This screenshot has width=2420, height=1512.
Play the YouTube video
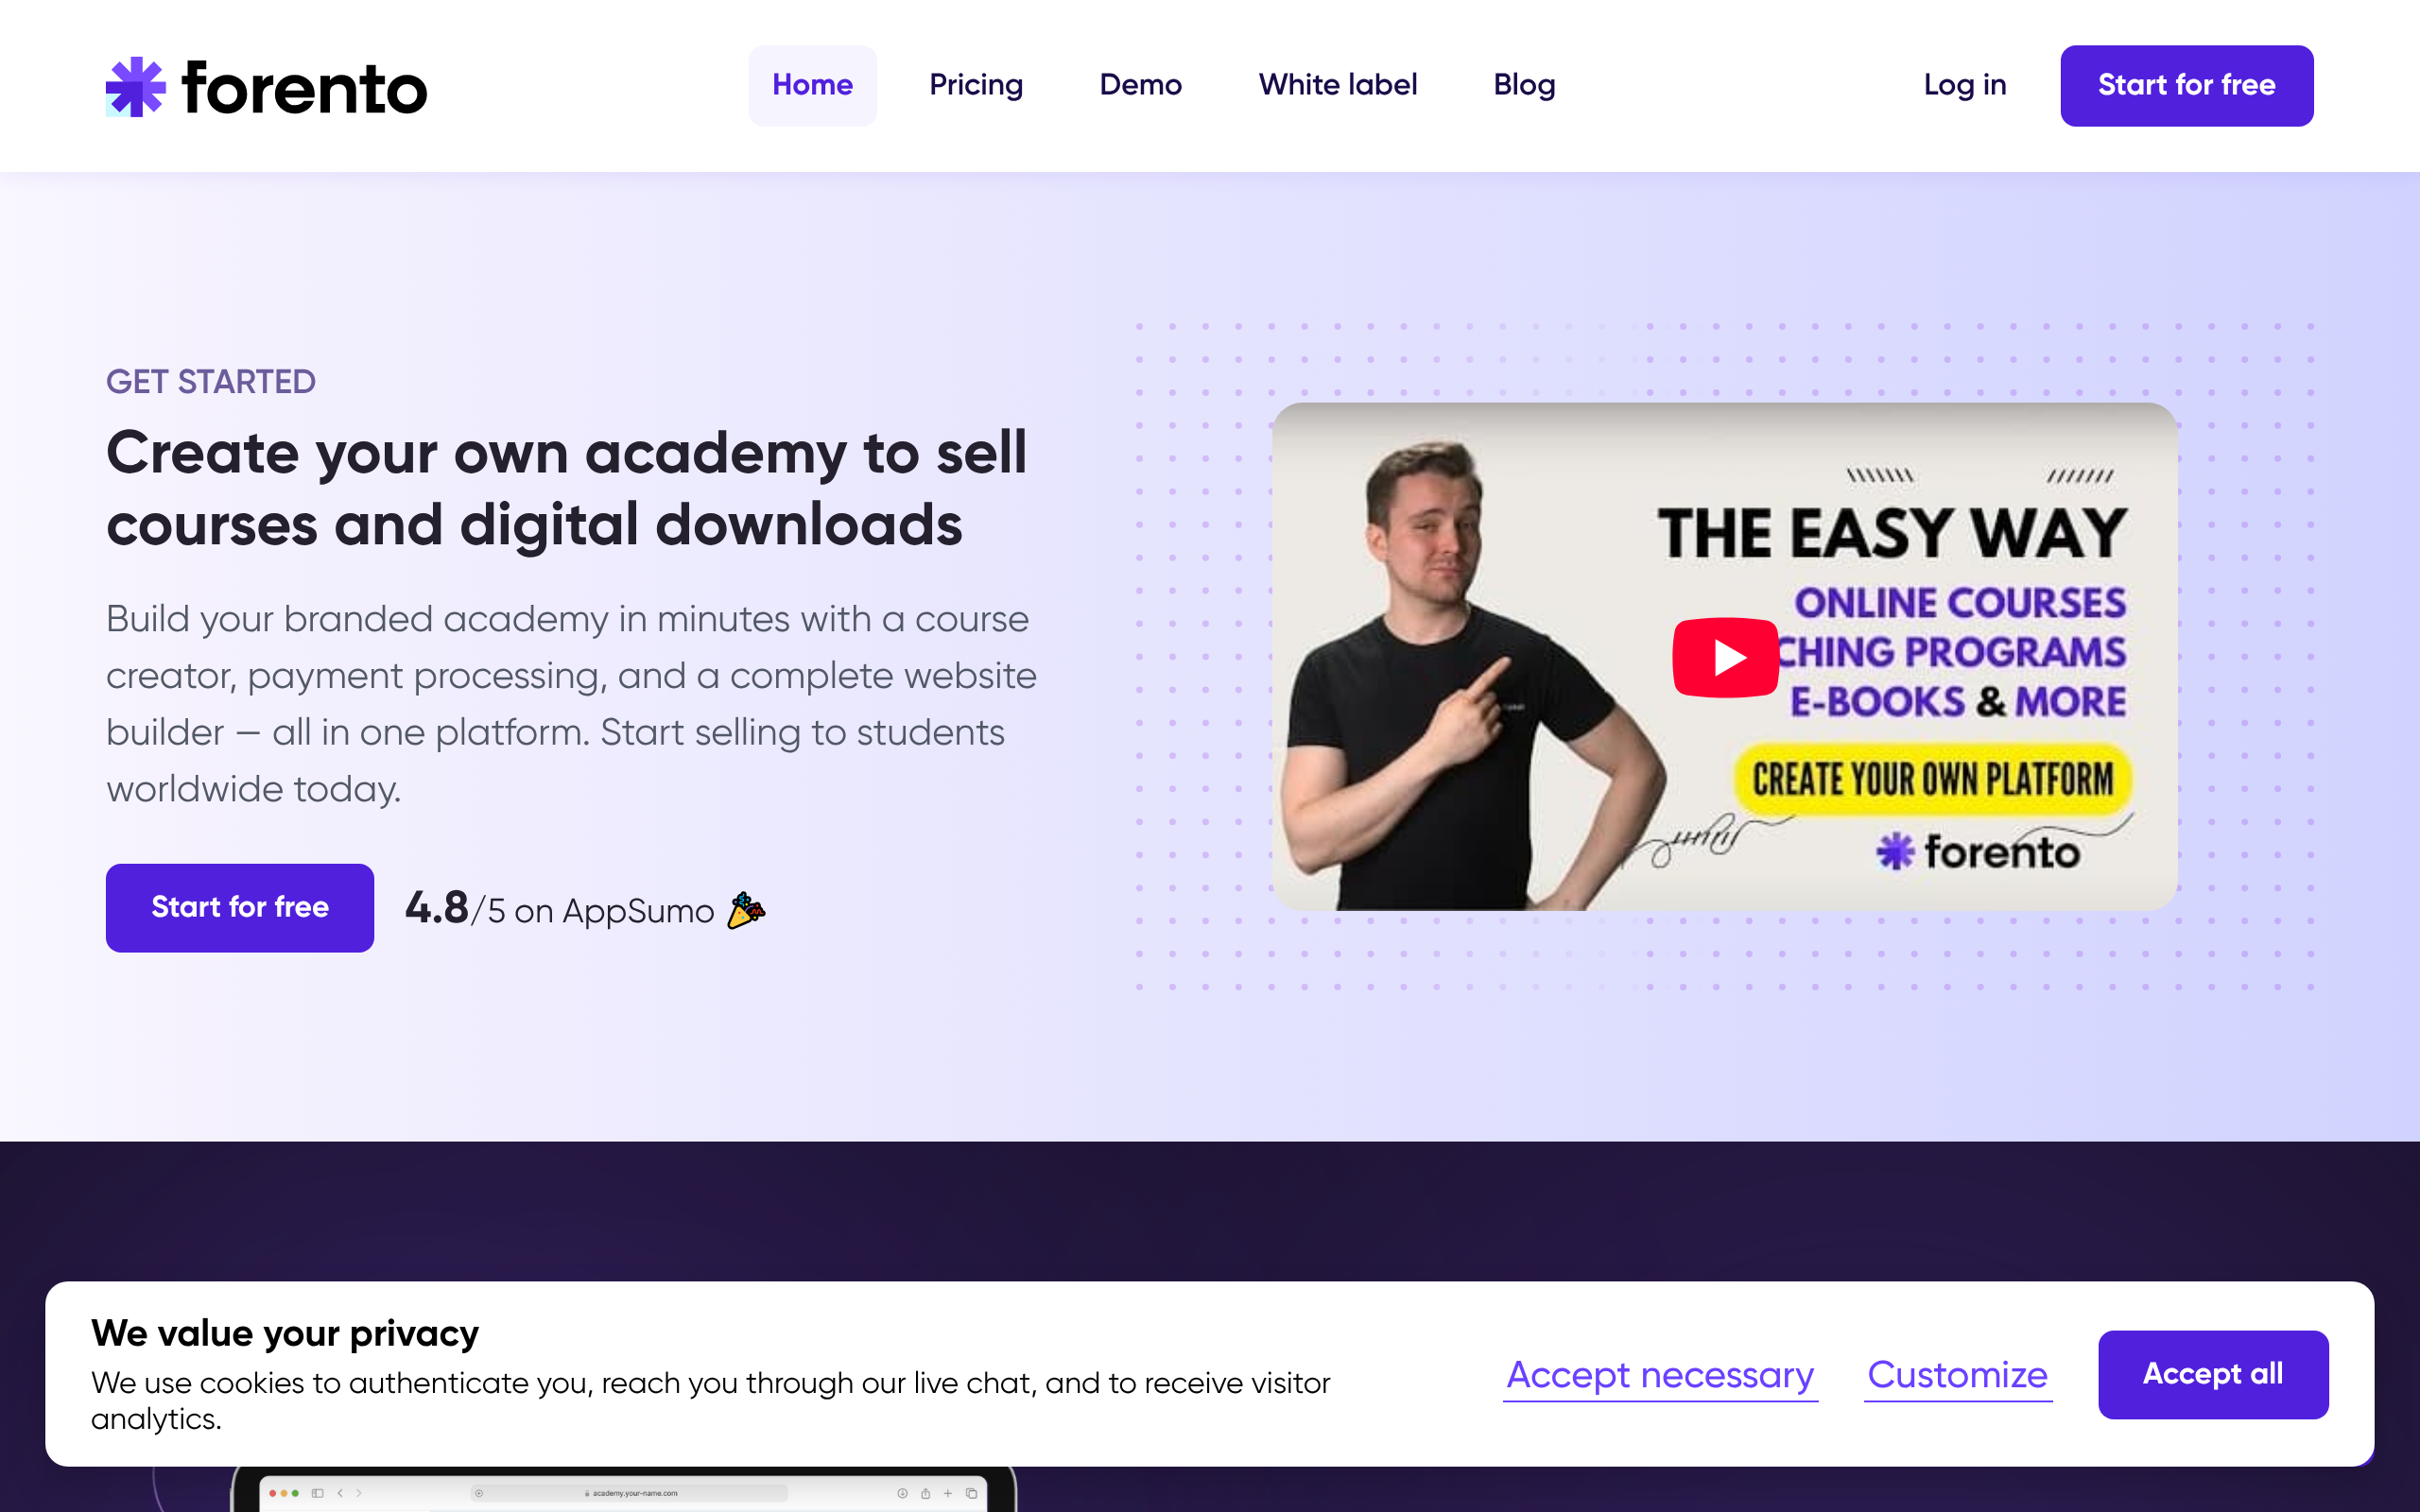click(1725, 657)
